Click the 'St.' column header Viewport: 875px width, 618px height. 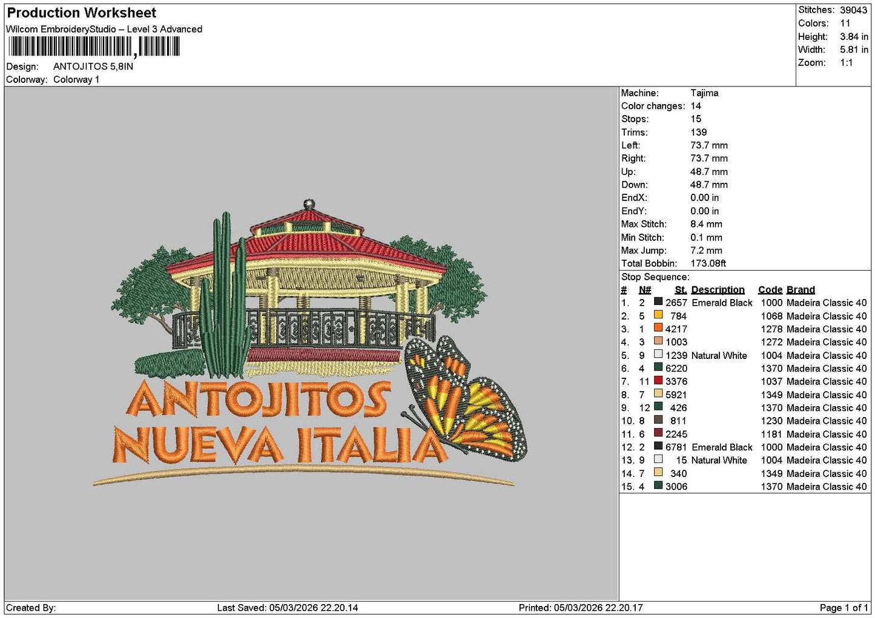tap(681, 290)
